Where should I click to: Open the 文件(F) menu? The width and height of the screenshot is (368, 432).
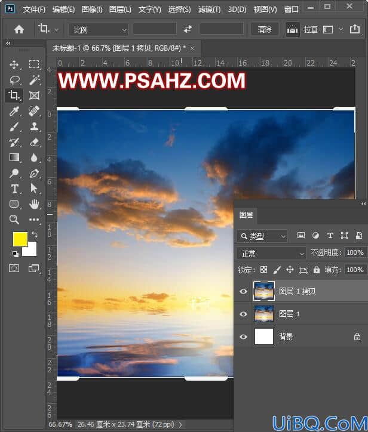pyautogui.click(x=34, y=10)
